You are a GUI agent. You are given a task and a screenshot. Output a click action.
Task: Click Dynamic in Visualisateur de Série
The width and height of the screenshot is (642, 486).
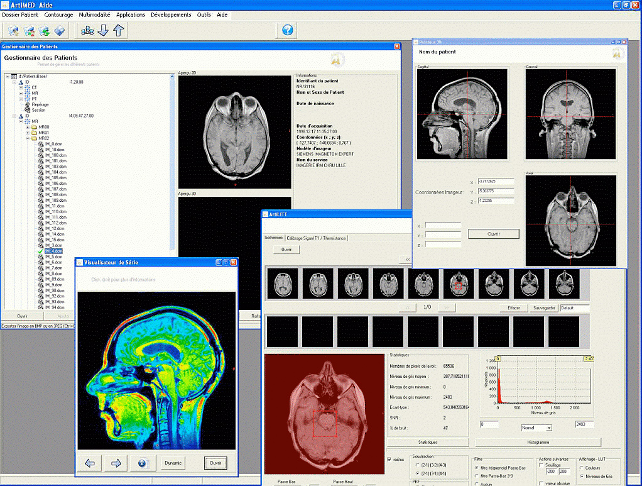click(x=173, y=463)
